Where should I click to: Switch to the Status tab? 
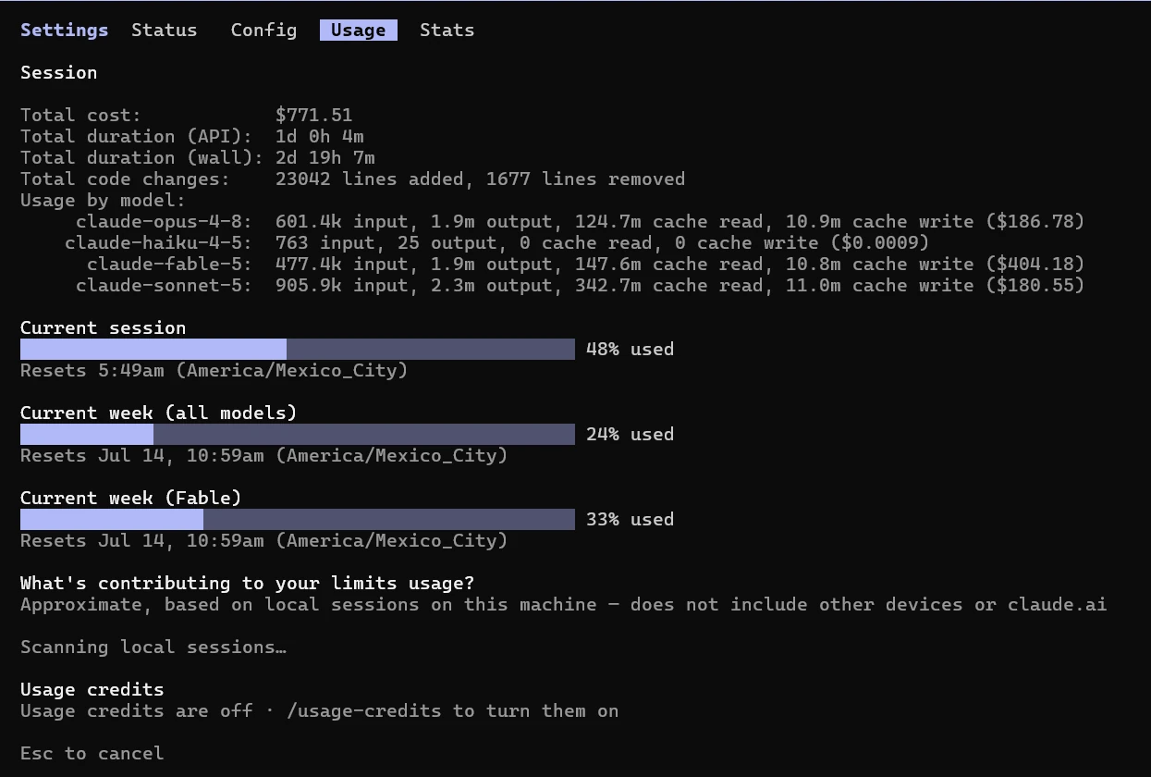pos(164,30)
